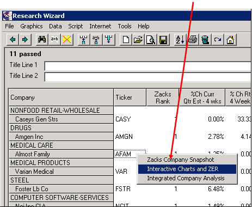
Task: Click into Title Line 1 field
Action: pyautogui.click(x=148, y=66)
